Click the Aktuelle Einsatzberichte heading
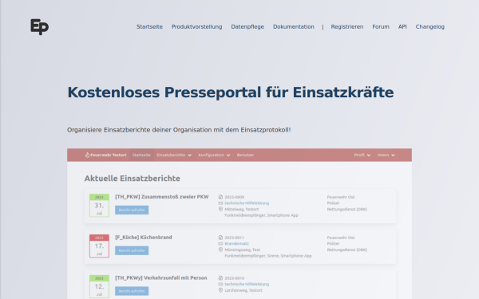This screenshot has width=479, height=299. [133, 178]
